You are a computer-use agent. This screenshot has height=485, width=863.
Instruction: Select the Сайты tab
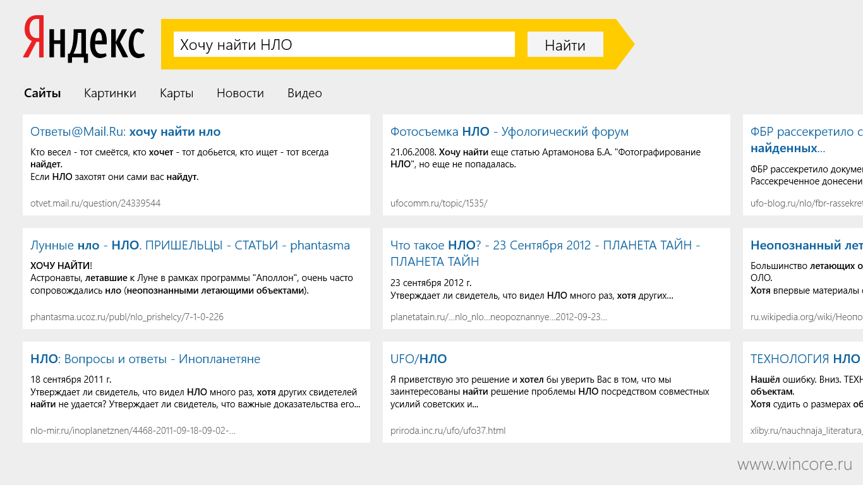pos(42,93)
